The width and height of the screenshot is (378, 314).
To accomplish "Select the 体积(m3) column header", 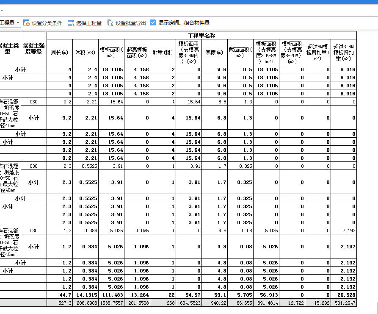I will point(86,53).
